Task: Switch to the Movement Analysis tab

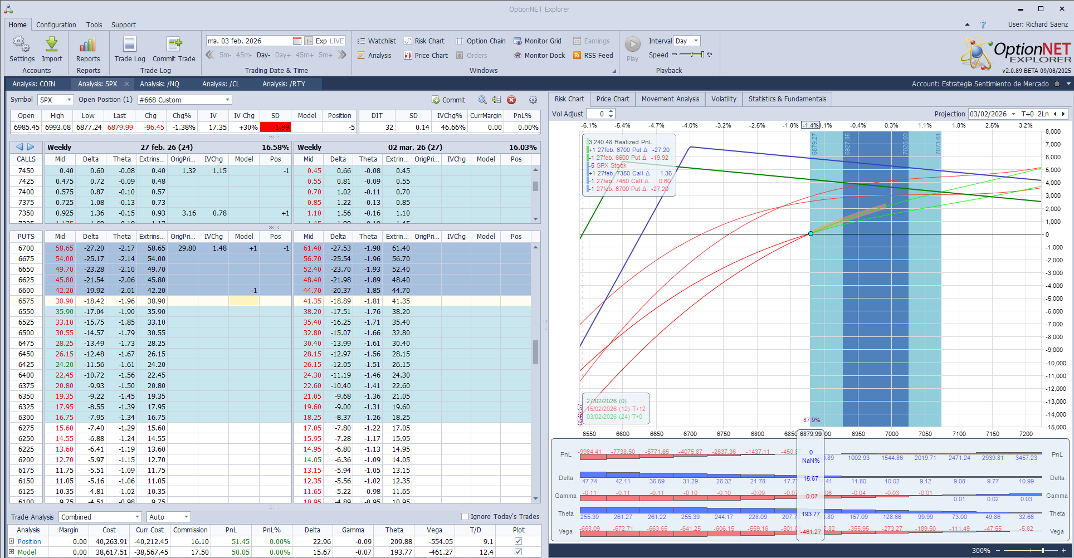Action: [x=670, y=99]
